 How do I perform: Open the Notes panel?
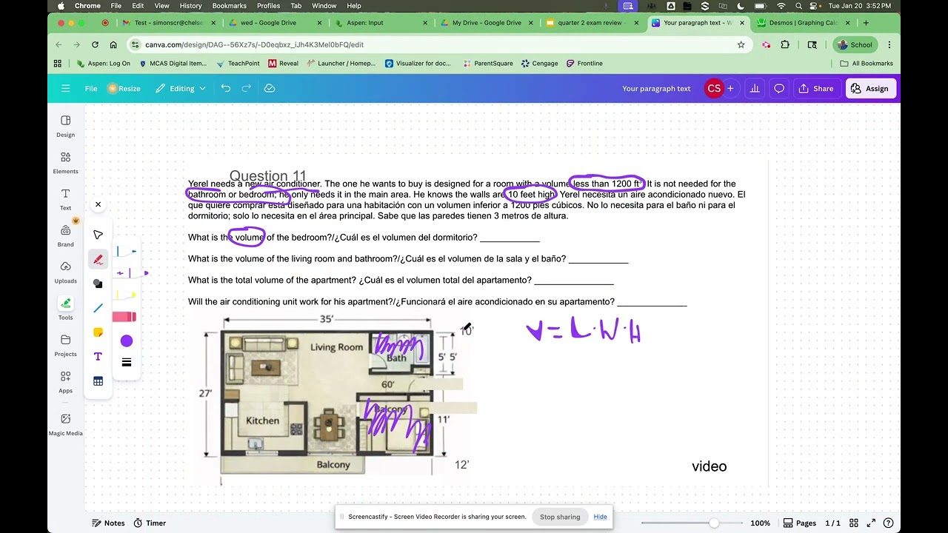108,523
